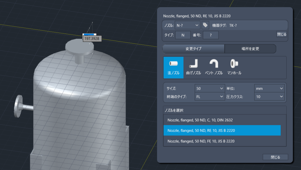Click the タイプ input field containing N
Viewport: 301px width, 170px height.
pos(183,35)
